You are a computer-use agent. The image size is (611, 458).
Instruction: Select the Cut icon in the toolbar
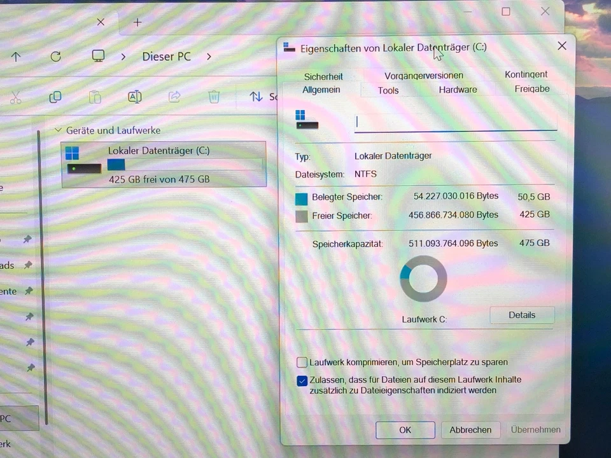[15, 97]
